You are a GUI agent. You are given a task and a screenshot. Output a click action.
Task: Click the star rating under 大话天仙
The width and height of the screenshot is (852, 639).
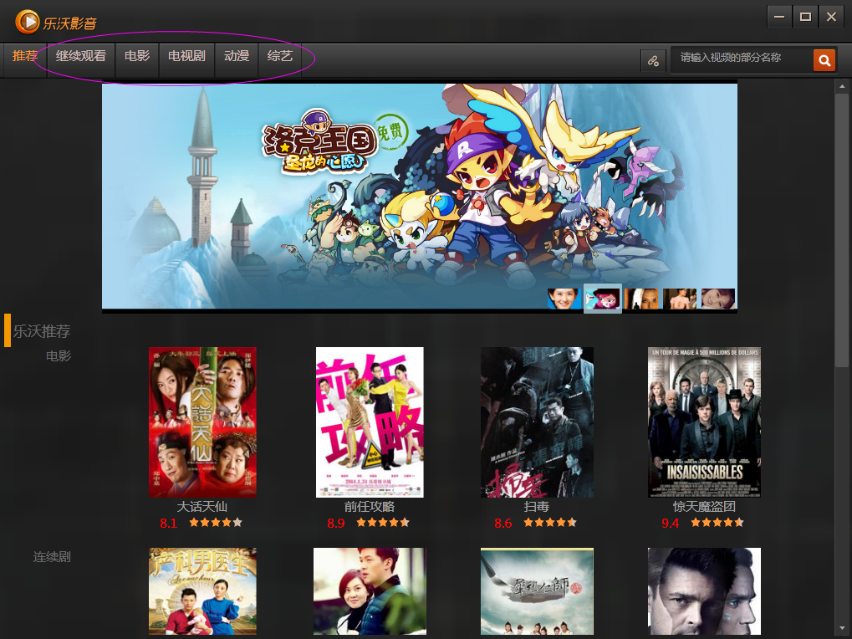pos(216,523)
